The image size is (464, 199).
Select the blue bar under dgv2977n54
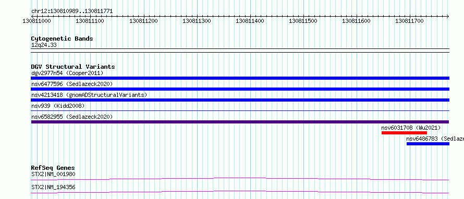coord(240,78)
